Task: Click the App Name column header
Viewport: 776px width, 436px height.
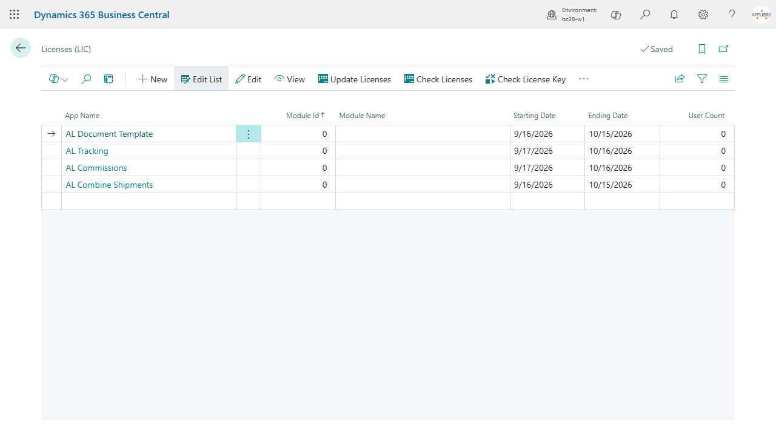Action: (x=82, y=115)
